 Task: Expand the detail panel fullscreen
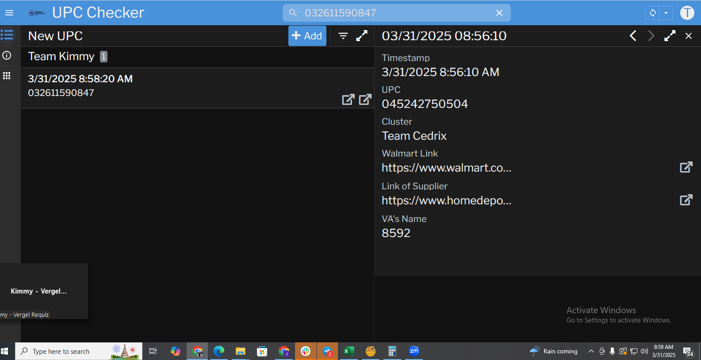tap(670, 36)
